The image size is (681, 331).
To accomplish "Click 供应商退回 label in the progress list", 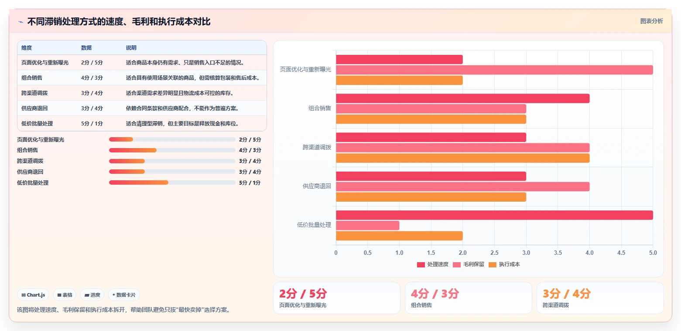I will pyautogui.click(x=30, y=172).
